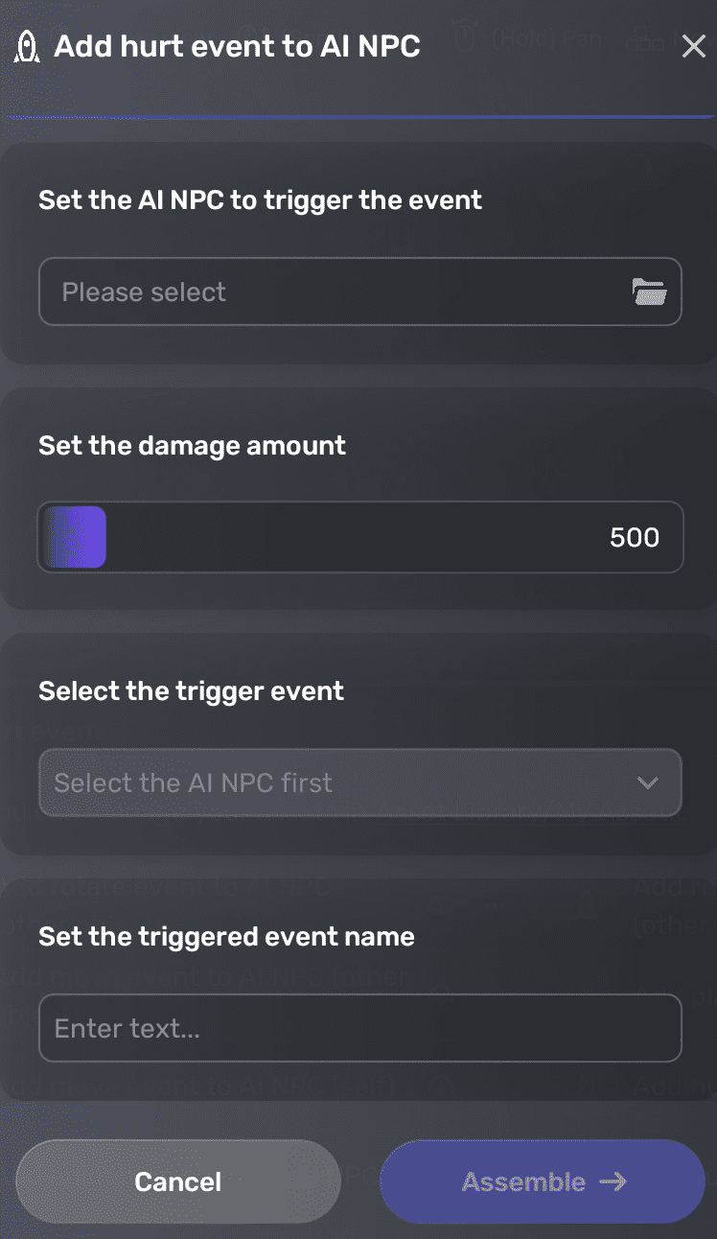Click the arrow icon inside the Assemble button
Image resolution: width=717 pixels, height=1239 pixels.
pos(614,1181)
